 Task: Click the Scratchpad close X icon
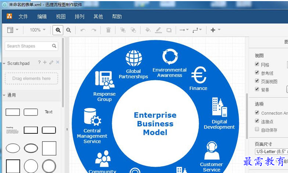[x=58, y=62]
